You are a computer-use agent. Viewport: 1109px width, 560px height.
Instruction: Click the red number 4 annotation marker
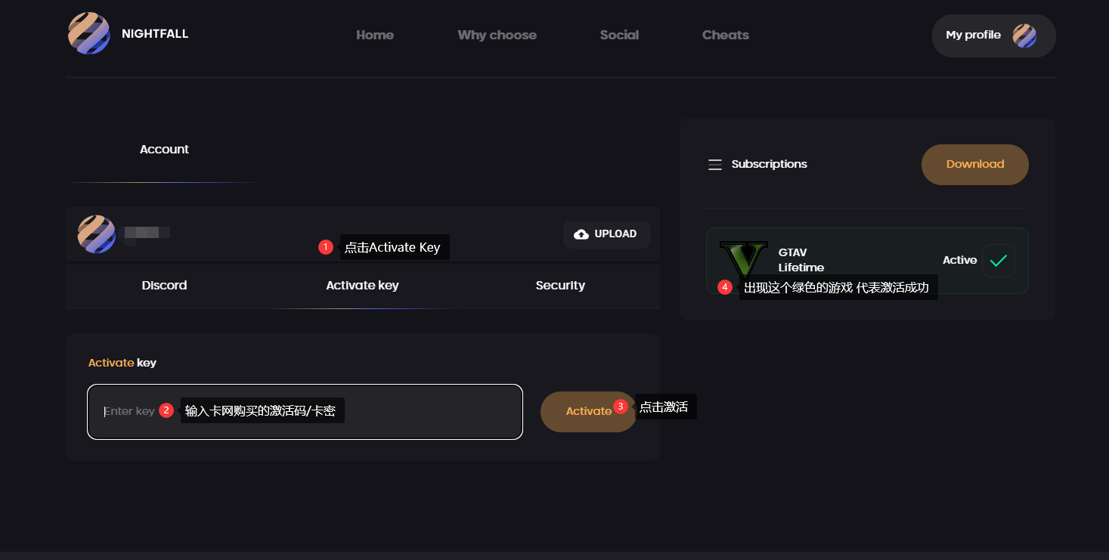pos(725,287)
